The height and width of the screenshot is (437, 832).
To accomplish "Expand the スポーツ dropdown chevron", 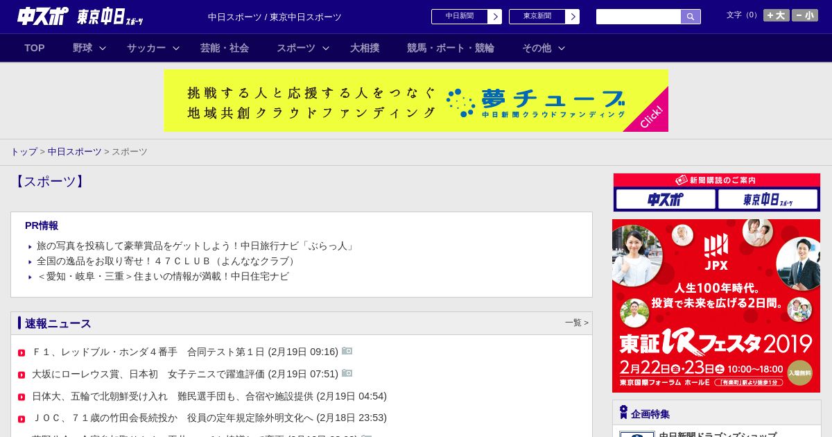I will coord(326,48).
